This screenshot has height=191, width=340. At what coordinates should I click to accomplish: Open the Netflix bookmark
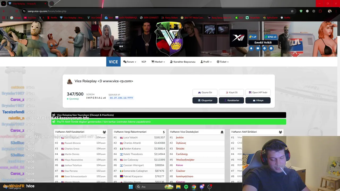click(x=52, y=18)
